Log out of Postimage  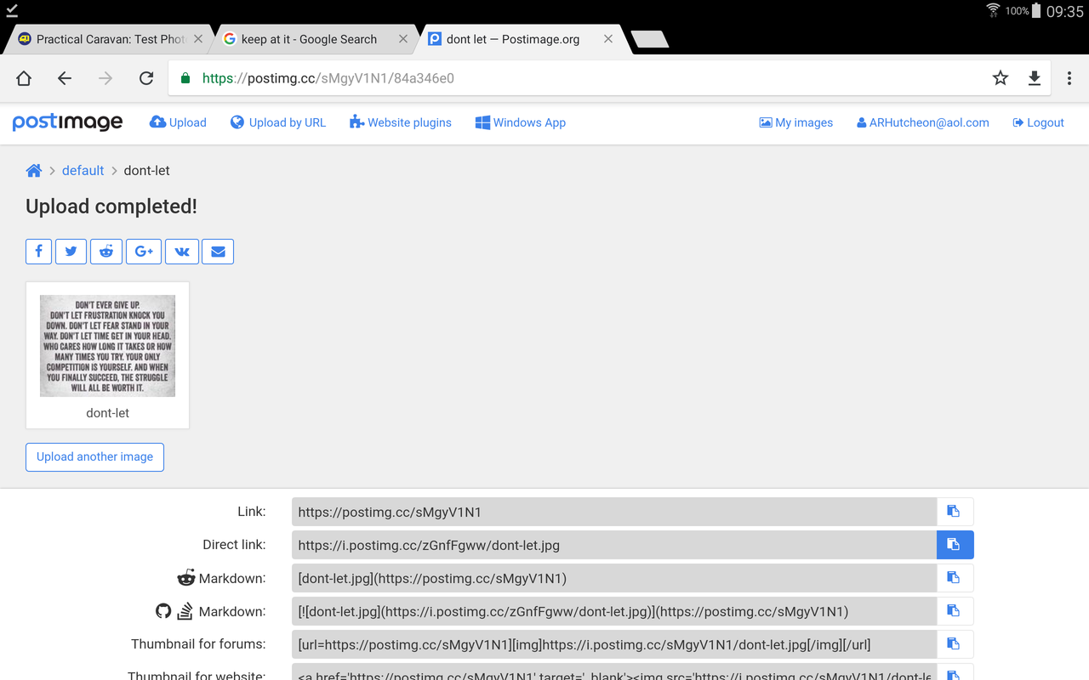(x=1039, y=122)
